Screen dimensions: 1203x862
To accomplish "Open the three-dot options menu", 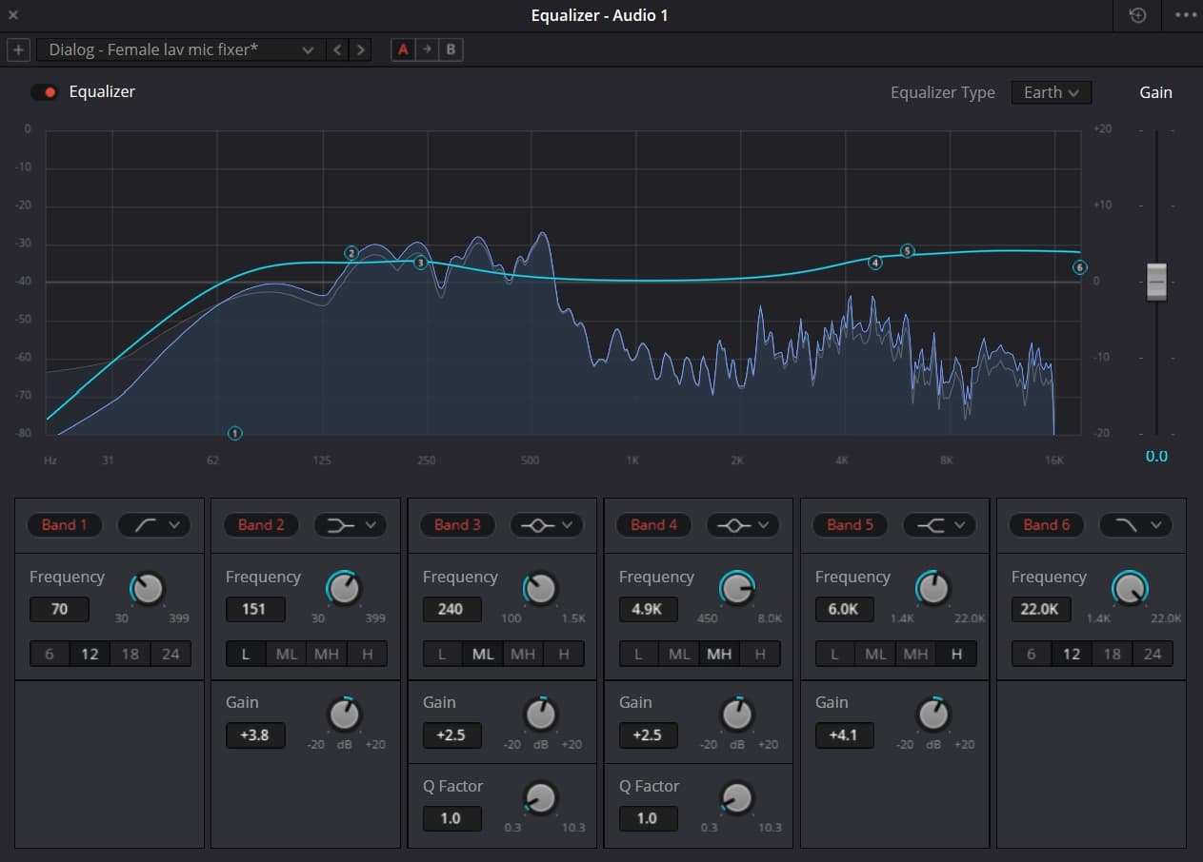I will [x=1185, y=15].
